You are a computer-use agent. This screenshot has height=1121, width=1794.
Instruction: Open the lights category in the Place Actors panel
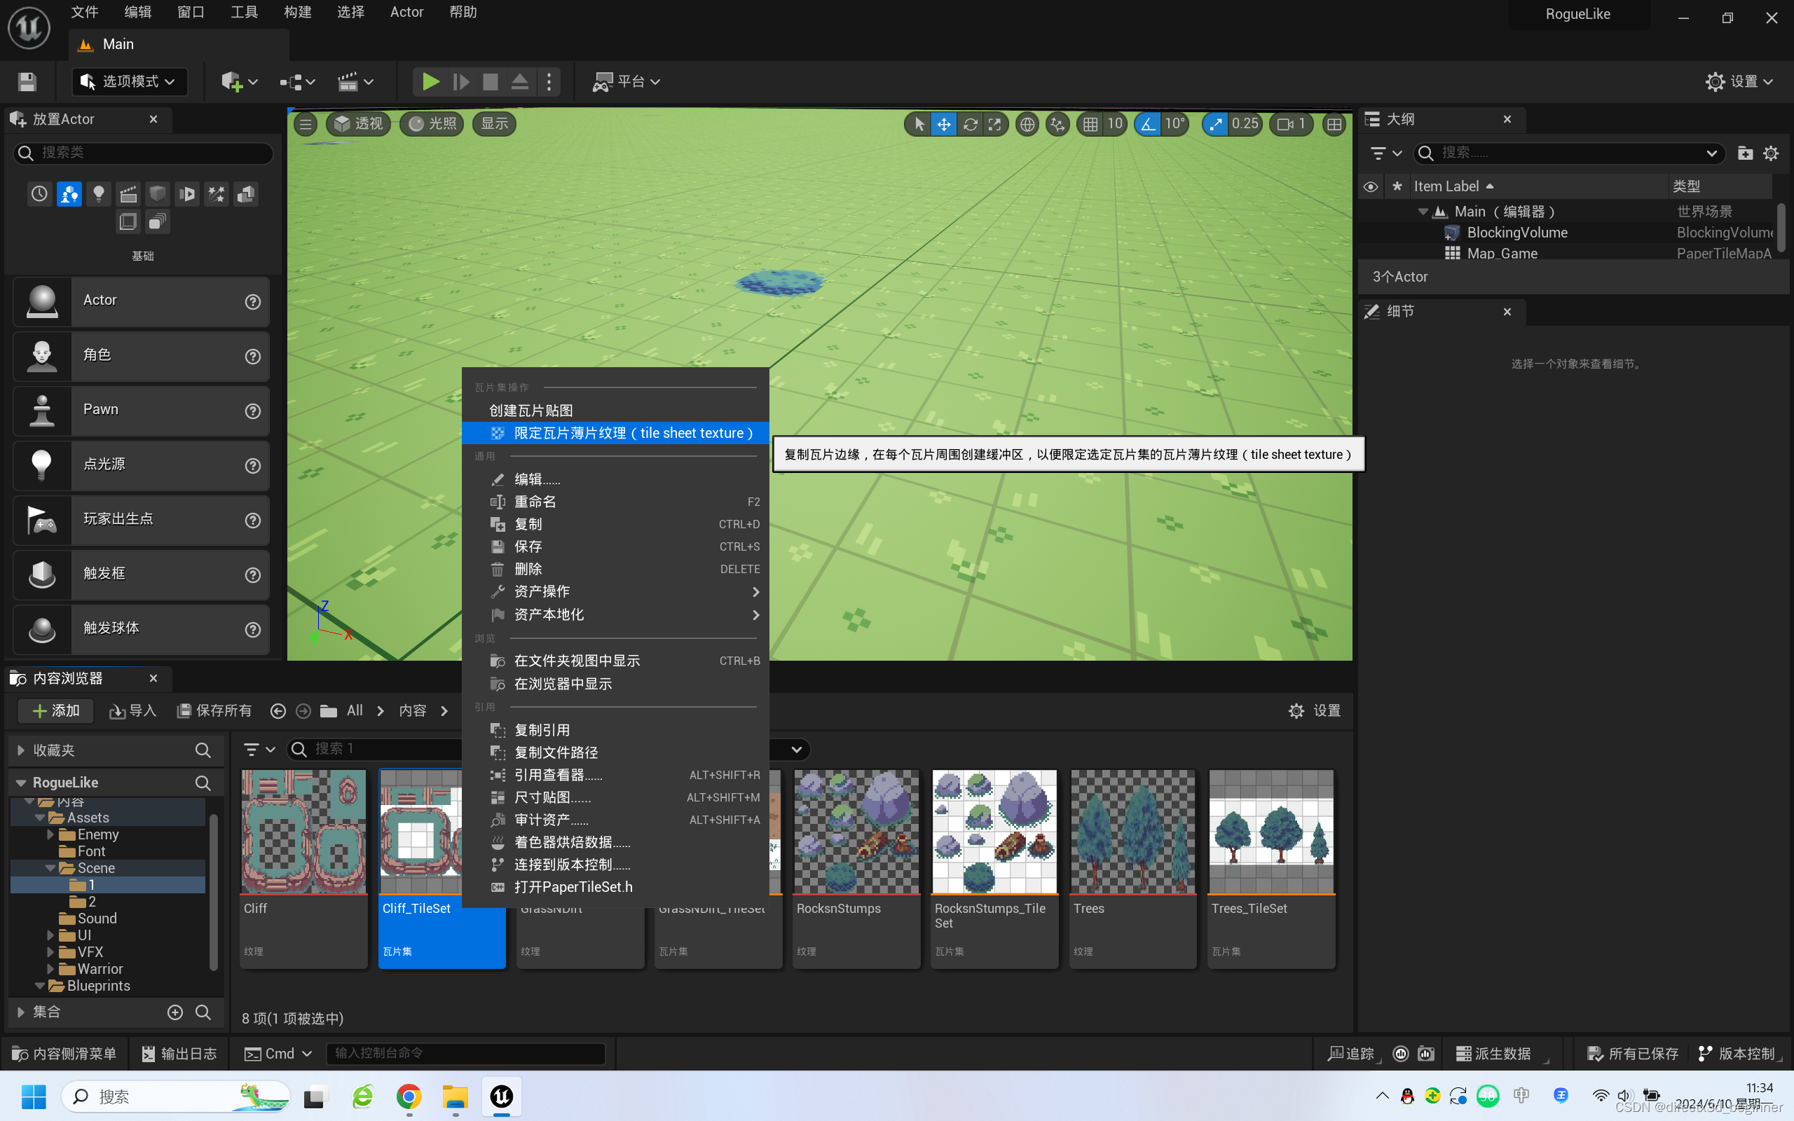(x=99, y=193)
